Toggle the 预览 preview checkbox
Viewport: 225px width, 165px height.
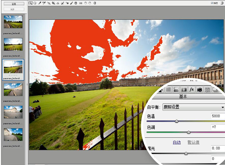point(212,3)
